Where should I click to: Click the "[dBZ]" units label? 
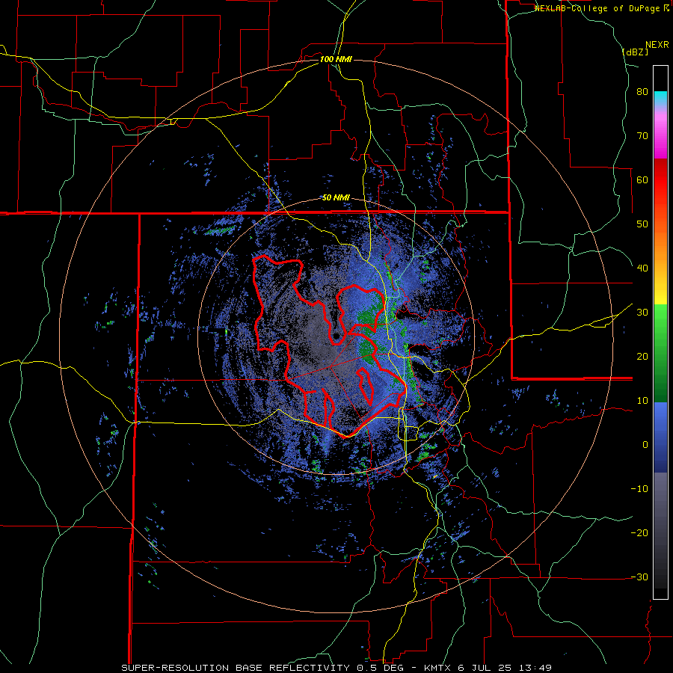[635, 52]
